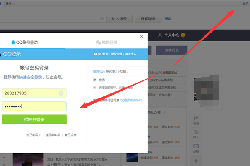This screenshot has width=250, height=166.
Task: Click 通过率99.58% entry
Action: [x=171, y=142]
